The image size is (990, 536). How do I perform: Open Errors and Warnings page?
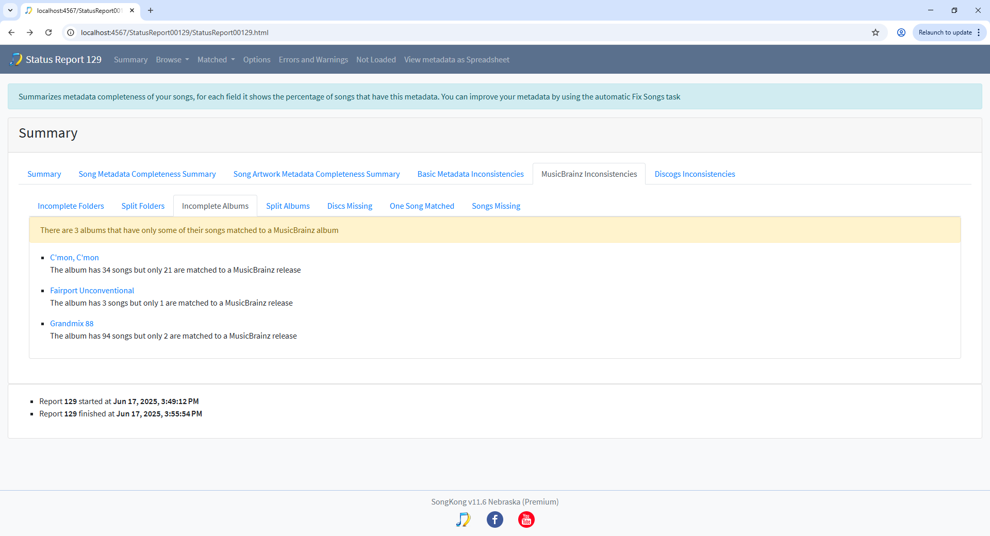313,60
